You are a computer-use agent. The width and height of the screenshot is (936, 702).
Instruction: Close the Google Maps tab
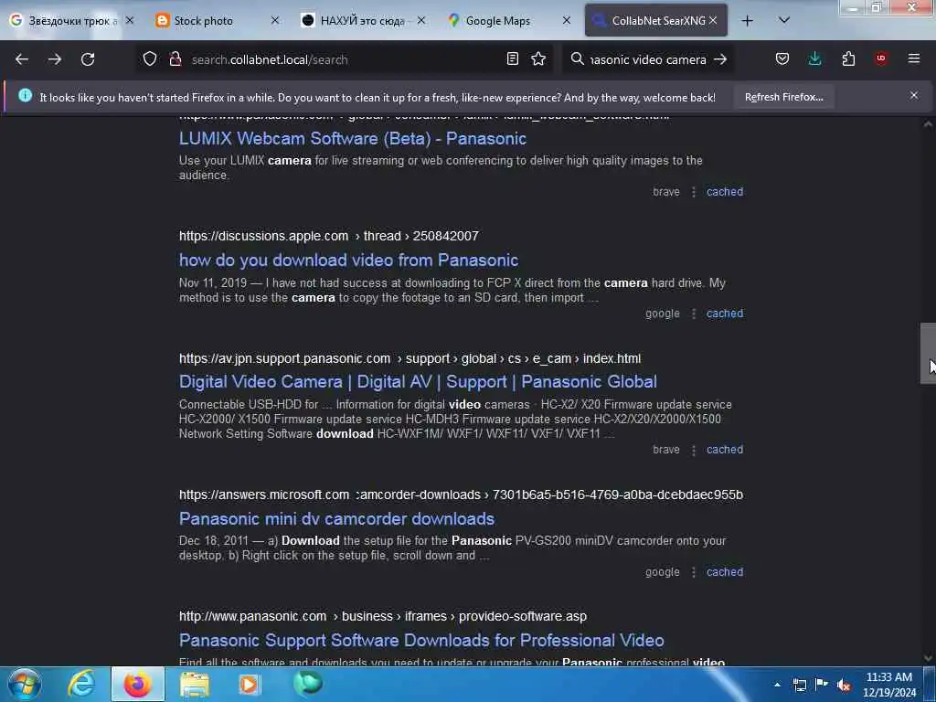[567, 21]
